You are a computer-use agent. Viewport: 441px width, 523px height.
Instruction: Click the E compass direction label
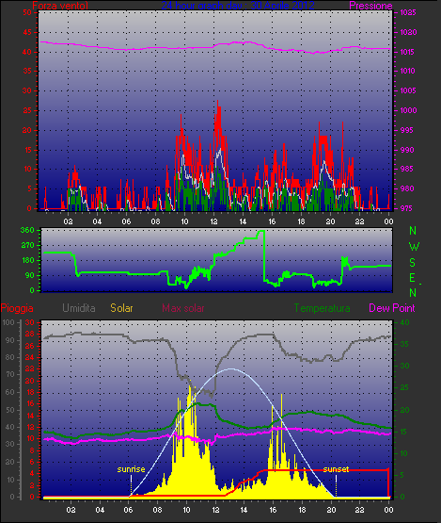[x=413, y=278]
